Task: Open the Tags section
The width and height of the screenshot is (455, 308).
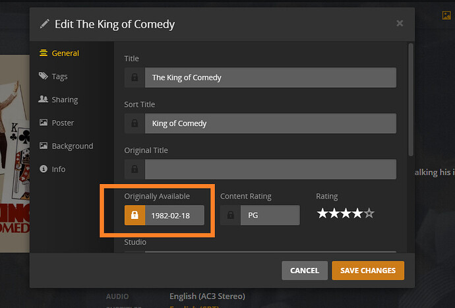Action: pyautogui.click(x=59, y=77)
